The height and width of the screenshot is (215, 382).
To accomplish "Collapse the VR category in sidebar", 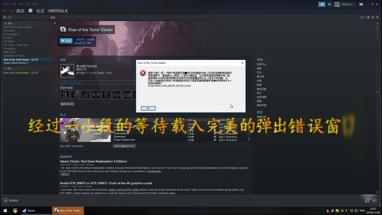I will pyautogui.click(x=5, y=69).
